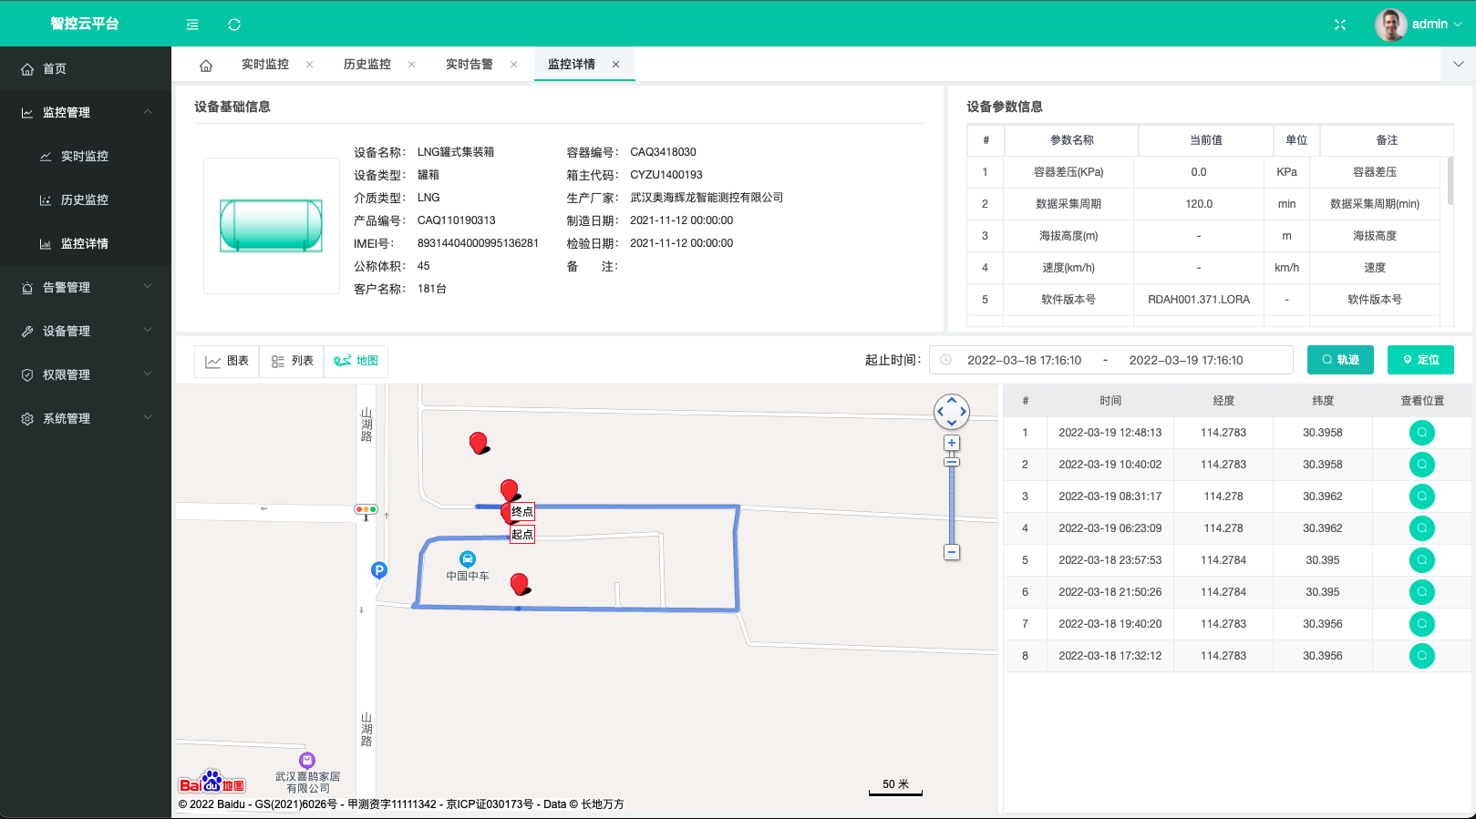Collapse the sidebar with the hamburger icon
Viewport: 1476px width, 819px height.
pos(192,25)
